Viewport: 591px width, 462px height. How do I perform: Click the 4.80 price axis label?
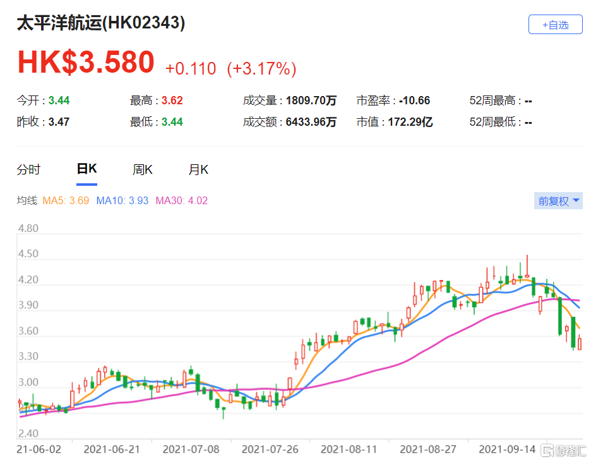click(x=28, y=229)
